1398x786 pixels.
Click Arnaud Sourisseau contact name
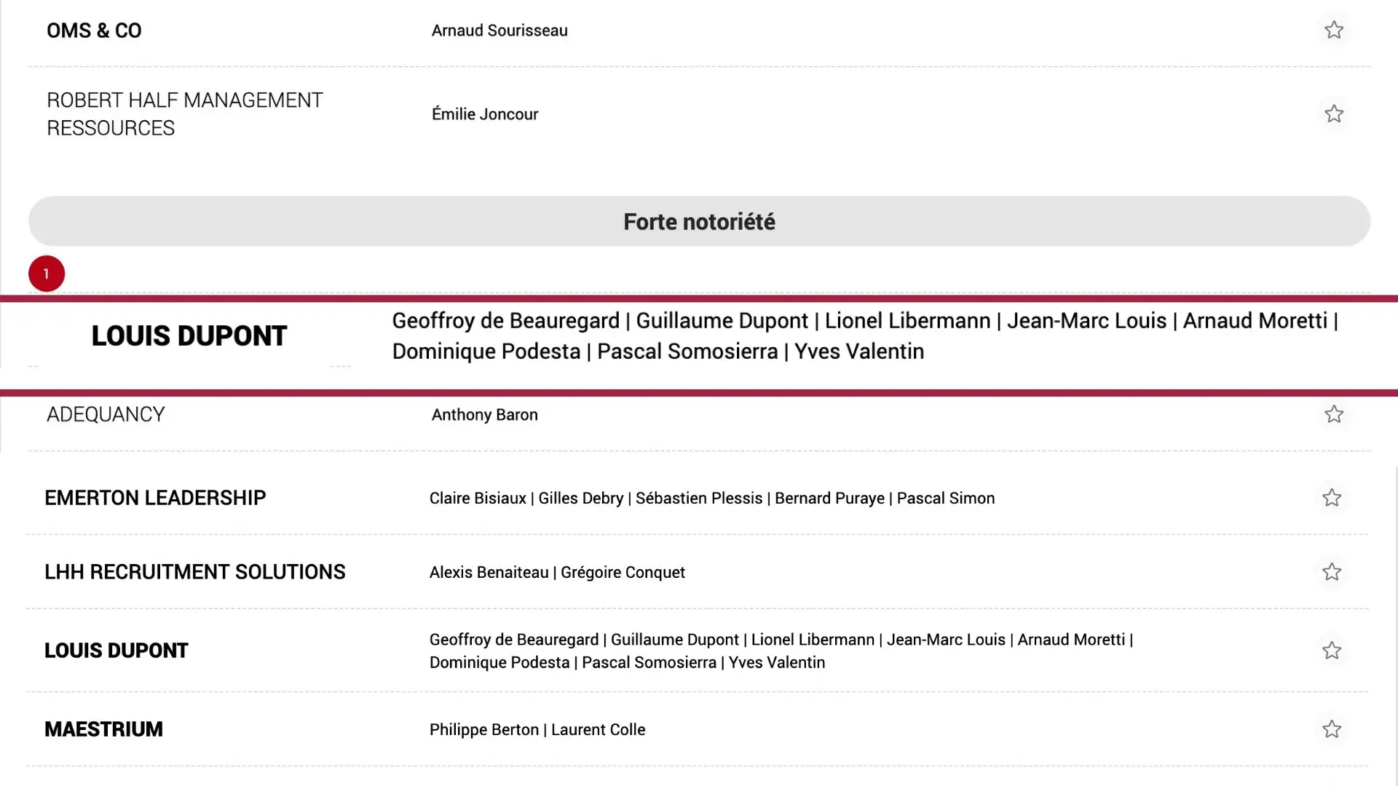499,31
